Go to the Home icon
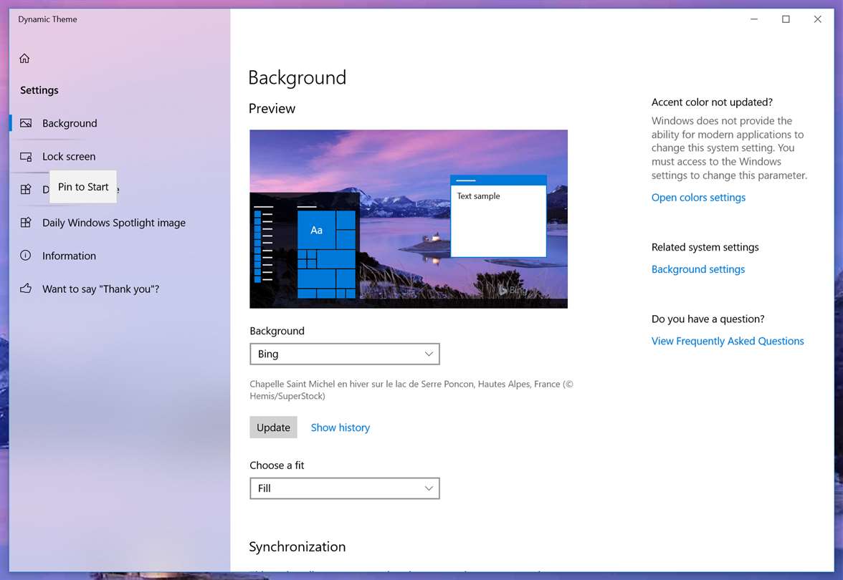Image resolution: width=843 pixels, height=580 pixels. 24,58
